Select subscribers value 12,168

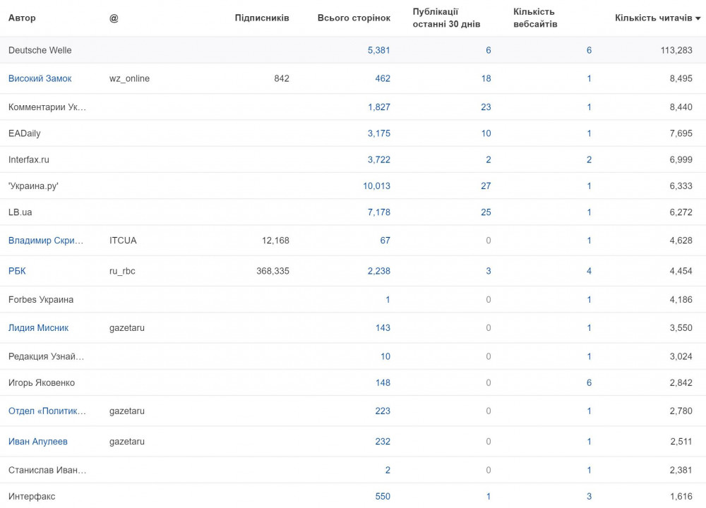275,241
